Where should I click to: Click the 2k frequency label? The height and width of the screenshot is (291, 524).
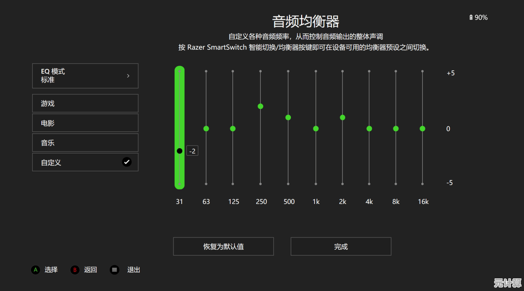point(343,202)
